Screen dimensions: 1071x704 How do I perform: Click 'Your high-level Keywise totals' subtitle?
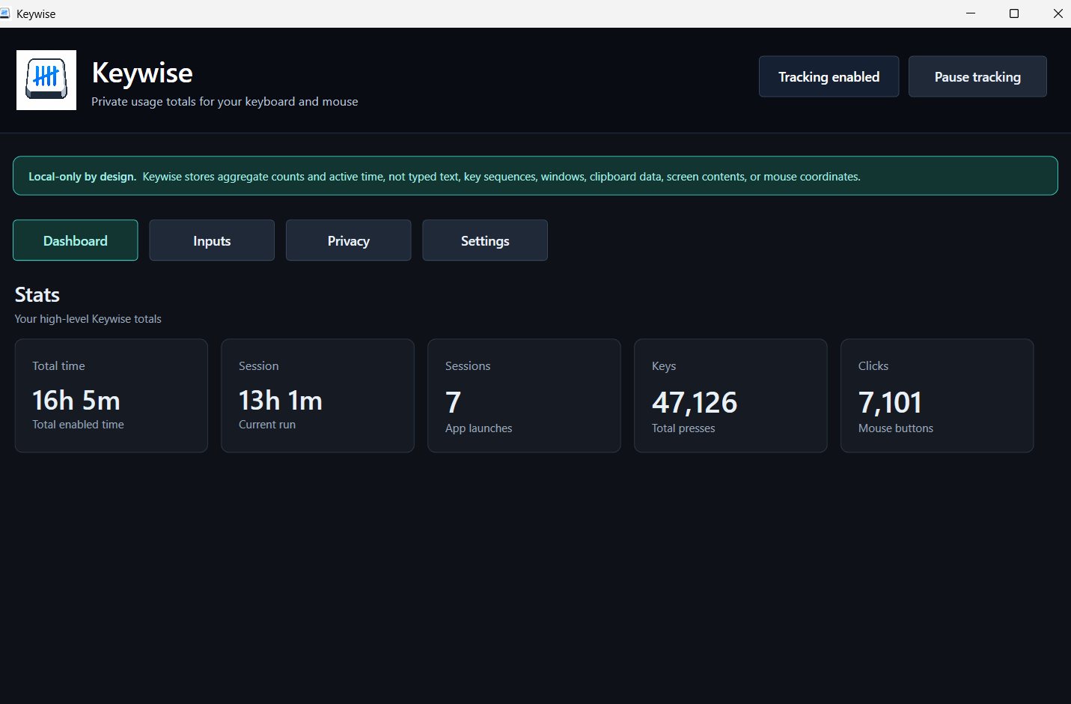(88, 319)
